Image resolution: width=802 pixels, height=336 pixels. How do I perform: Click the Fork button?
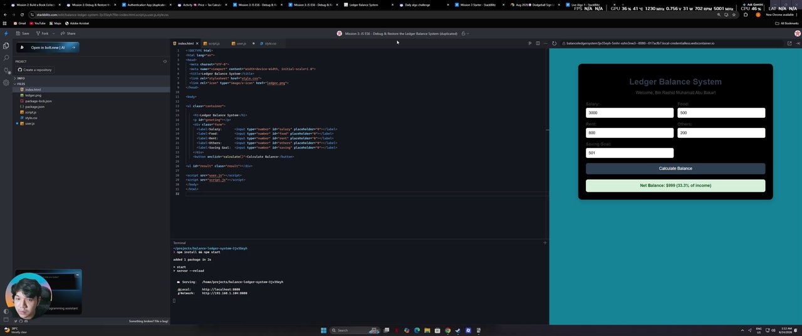(43, 33)
